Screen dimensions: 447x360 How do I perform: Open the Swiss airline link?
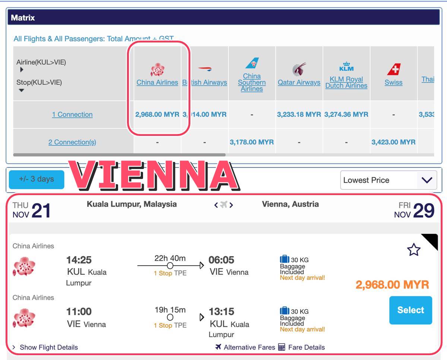point(394,82)
